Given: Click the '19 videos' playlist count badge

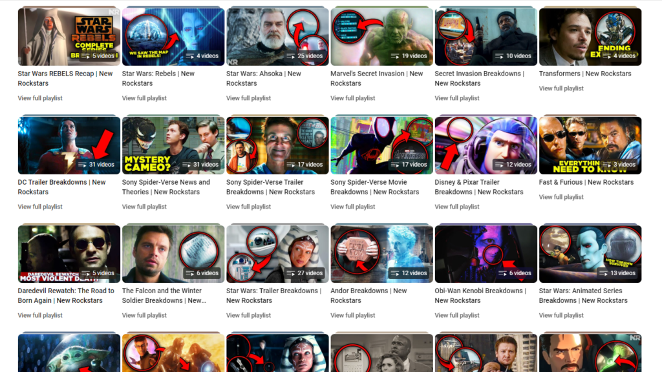Looking at the screenshot, I should [x=409, y=56].
